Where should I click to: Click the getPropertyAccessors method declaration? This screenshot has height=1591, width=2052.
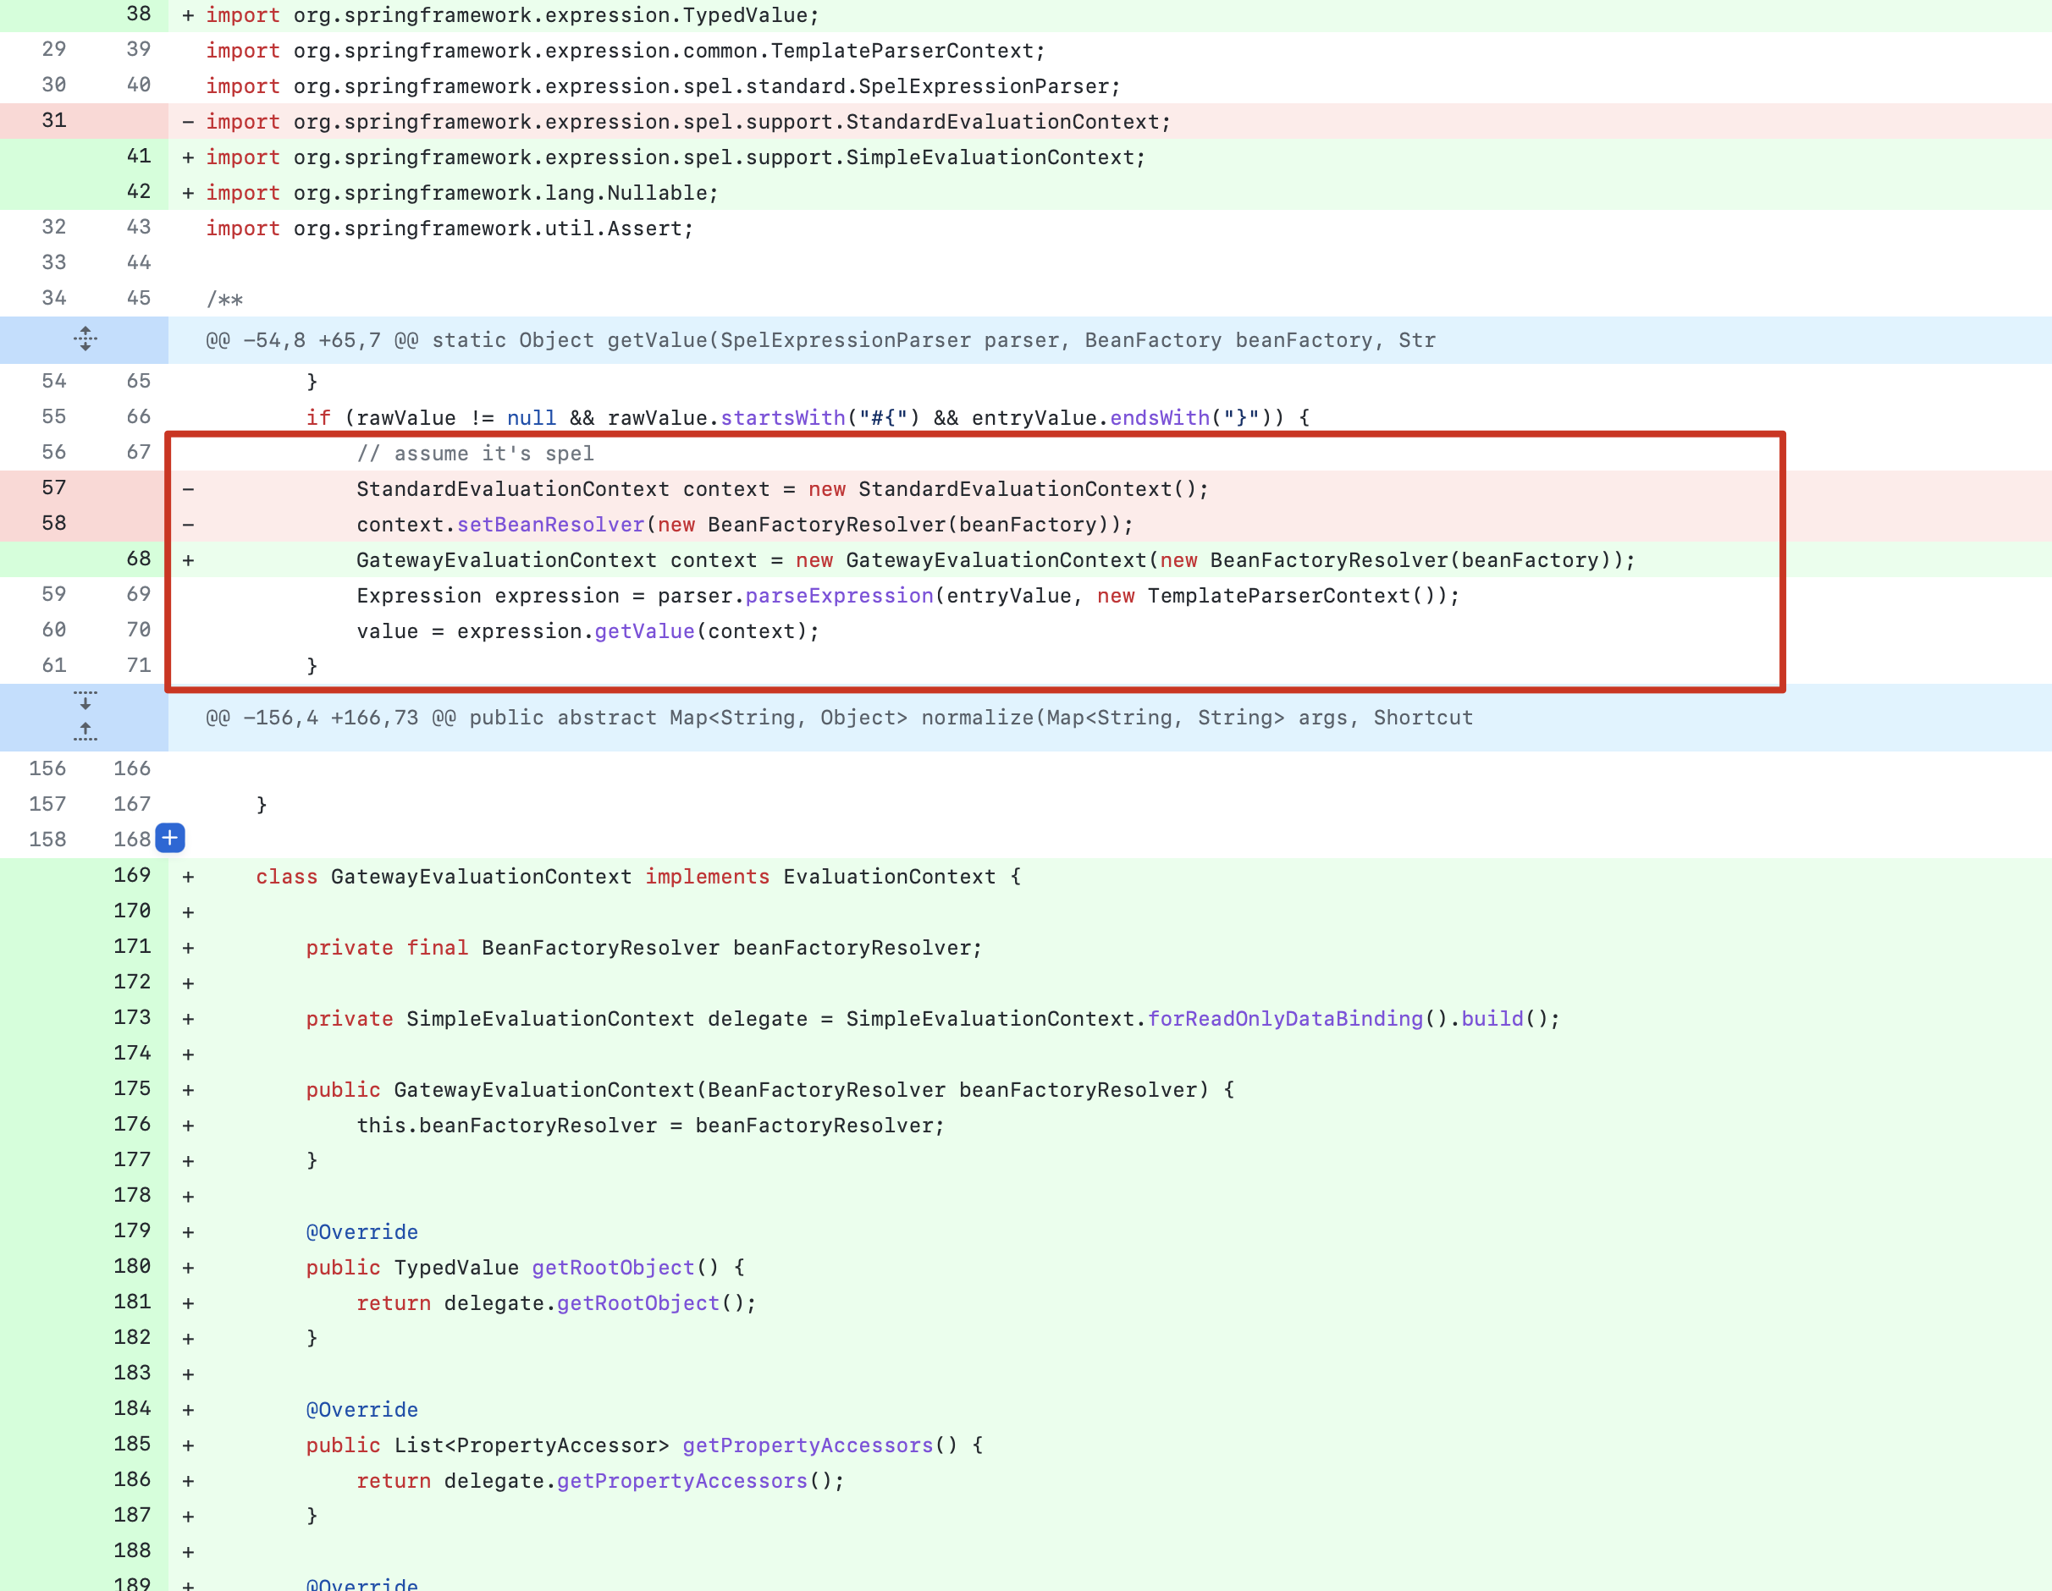coord(807,1445)
